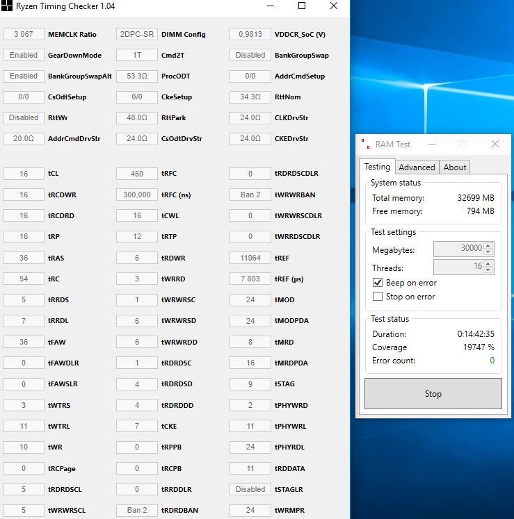The height and width of the screenshot is (519, 514).
Task: Click the tRRDL value box
Action: [x=24, y=321]
